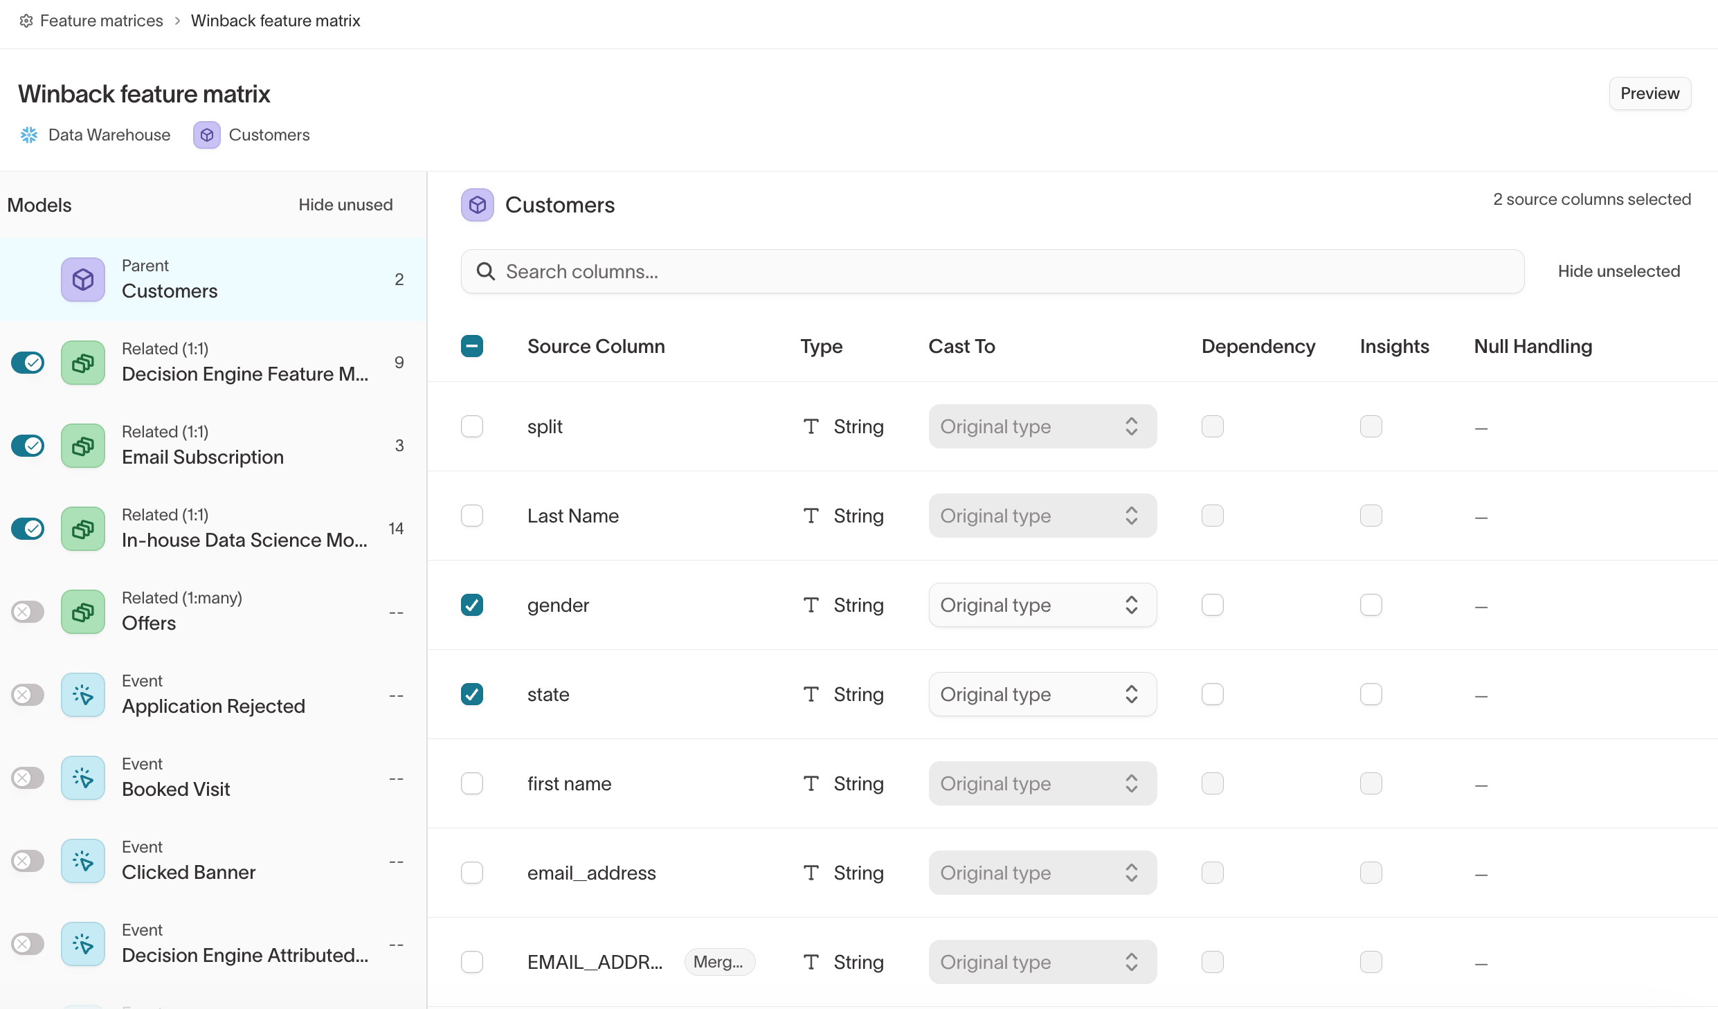
Task: Click the search magnifier icon
Action: (x=486, y=271)
